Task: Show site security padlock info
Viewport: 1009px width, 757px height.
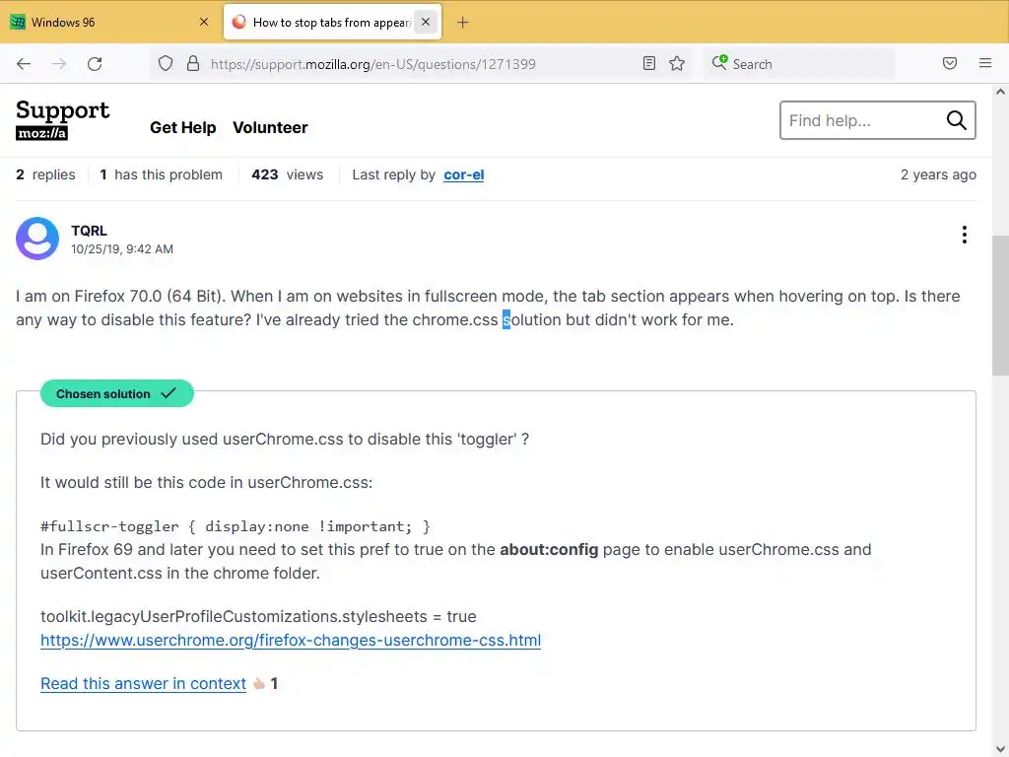Action: [x=192, y=64]
